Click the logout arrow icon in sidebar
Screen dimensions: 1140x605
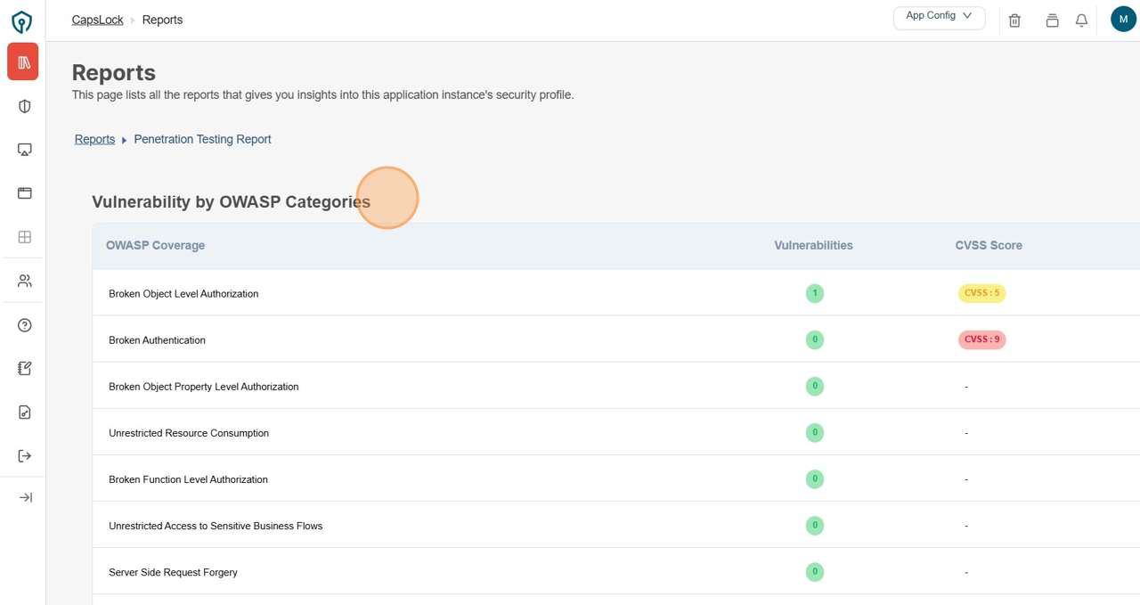pos(25,456)
